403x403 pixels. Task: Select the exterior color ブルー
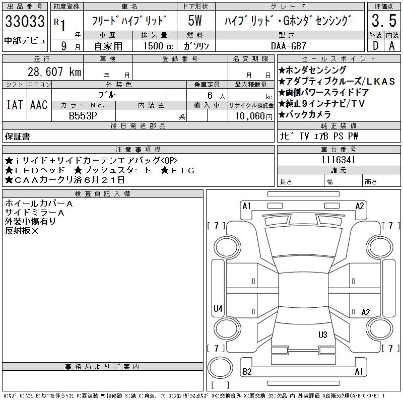[108, 95]
